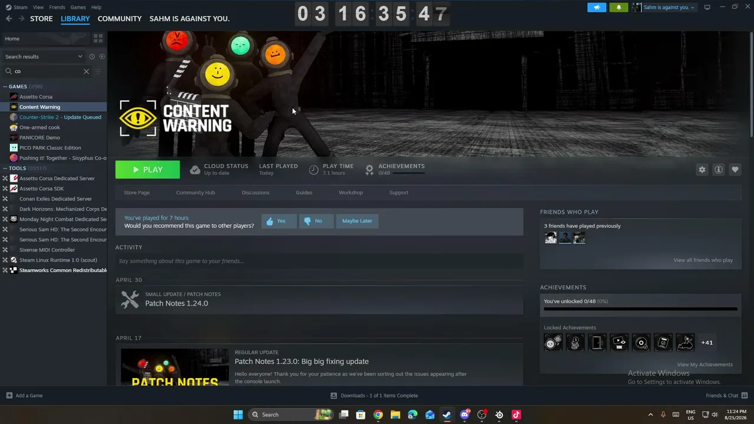Open the announcements megaphone button
The height and width of the screenshot is (424, 754).
click(x=597, y=8)
